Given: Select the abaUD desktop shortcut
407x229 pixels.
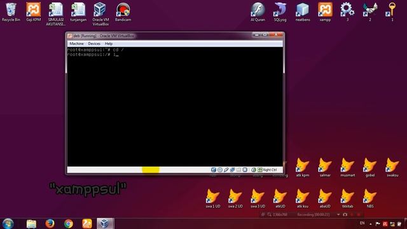Looking at the screenshot, I should (x=325, y=198).
